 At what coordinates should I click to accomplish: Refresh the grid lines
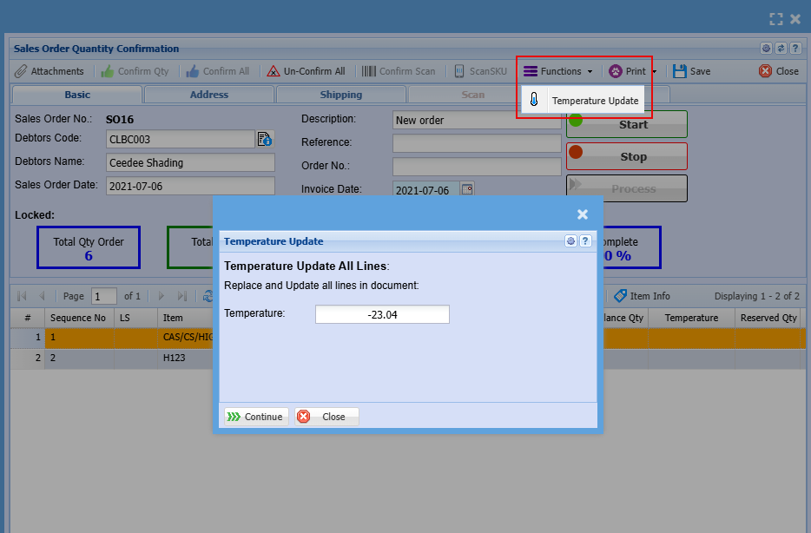208,296
